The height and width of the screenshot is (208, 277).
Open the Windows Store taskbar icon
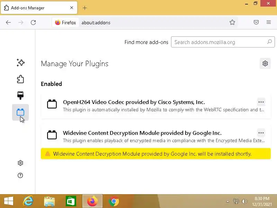(x=71, y=201)
